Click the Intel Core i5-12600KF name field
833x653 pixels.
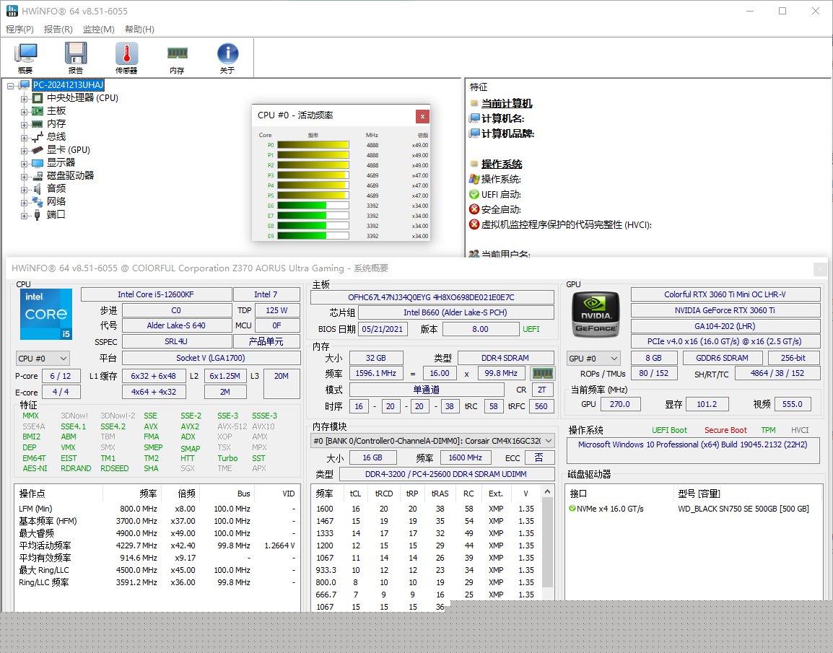[x=156, y=294]
